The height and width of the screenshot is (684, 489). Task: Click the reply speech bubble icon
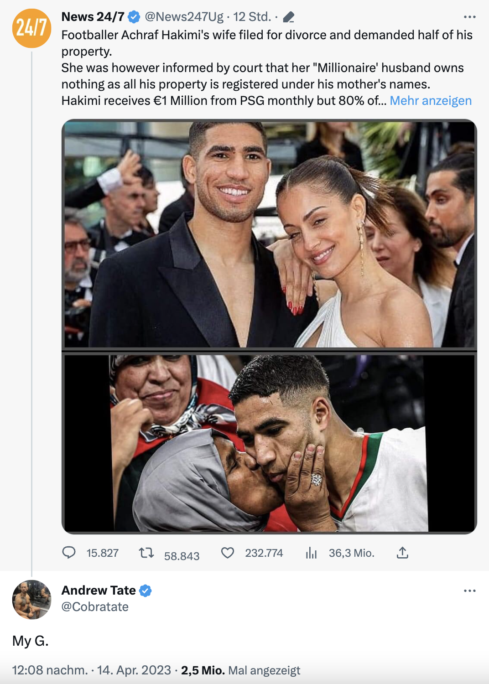69,553
